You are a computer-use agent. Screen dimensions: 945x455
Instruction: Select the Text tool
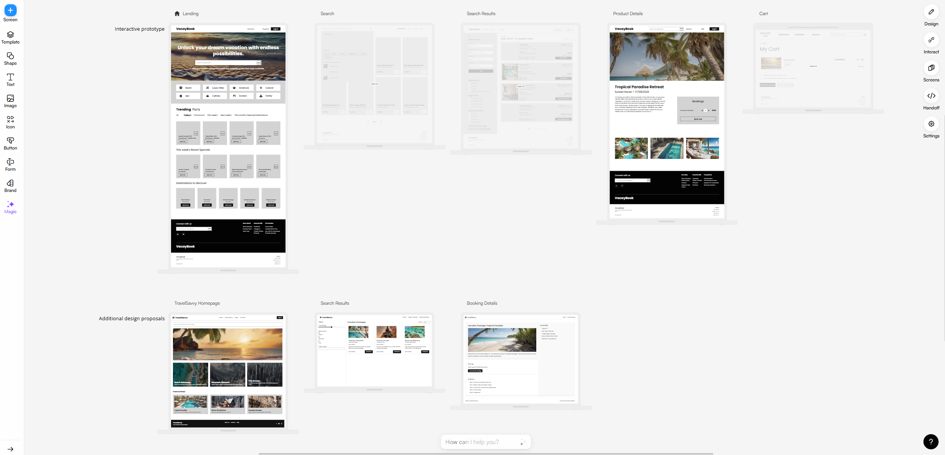pos(10,80)
